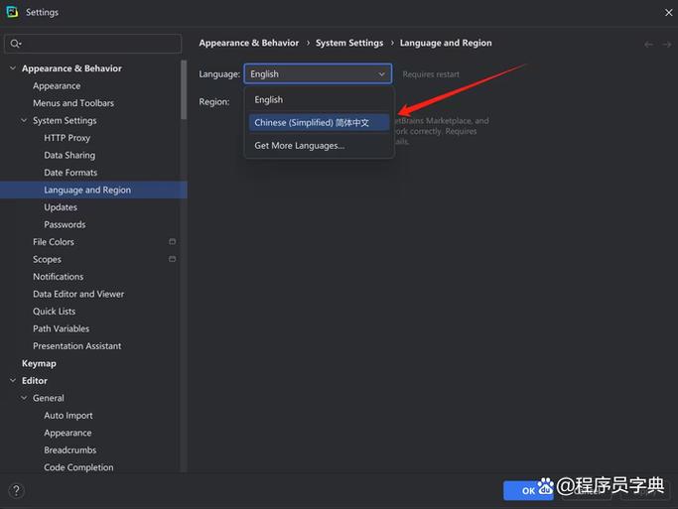Open Code Completion settings
Image resolution: width=678 pixels, height=509 pixels.
coord(78,467)
